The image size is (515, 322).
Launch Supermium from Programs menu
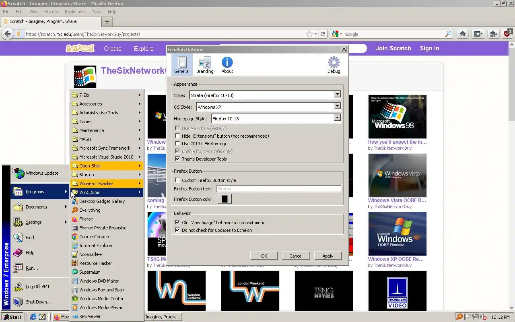[x=107, y=272]
